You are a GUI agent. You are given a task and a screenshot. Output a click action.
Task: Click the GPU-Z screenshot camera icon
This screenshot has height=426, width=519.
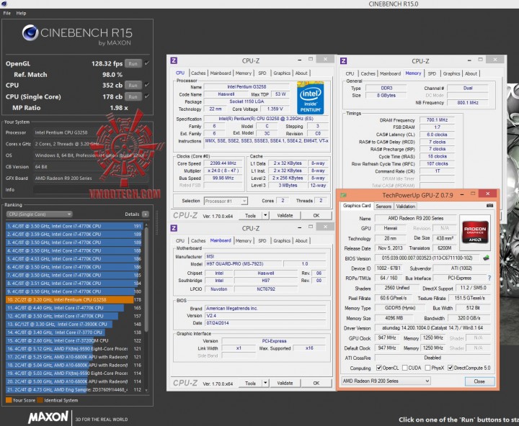point(490,206)
